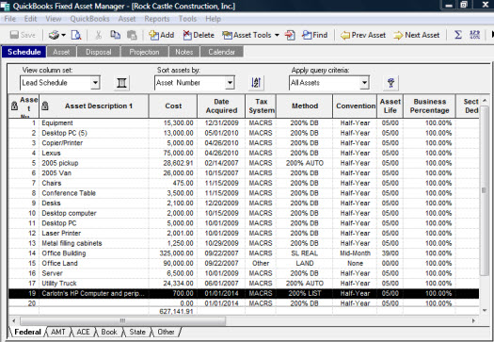Image resolution: width=494 pixels, height=342 pixels.
Task: Select the AMT bottom tab
Action: point(58,332)
